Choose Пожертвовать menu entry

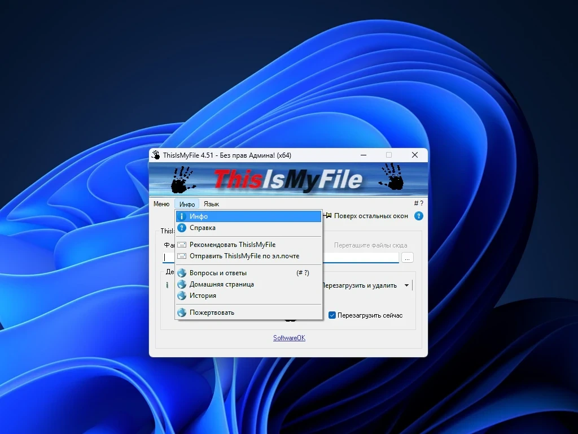[248, 313]
